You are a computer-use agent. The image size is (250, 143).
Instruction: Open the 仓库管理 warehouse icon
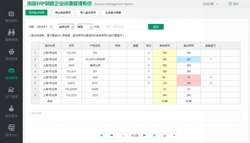(11, 71)
